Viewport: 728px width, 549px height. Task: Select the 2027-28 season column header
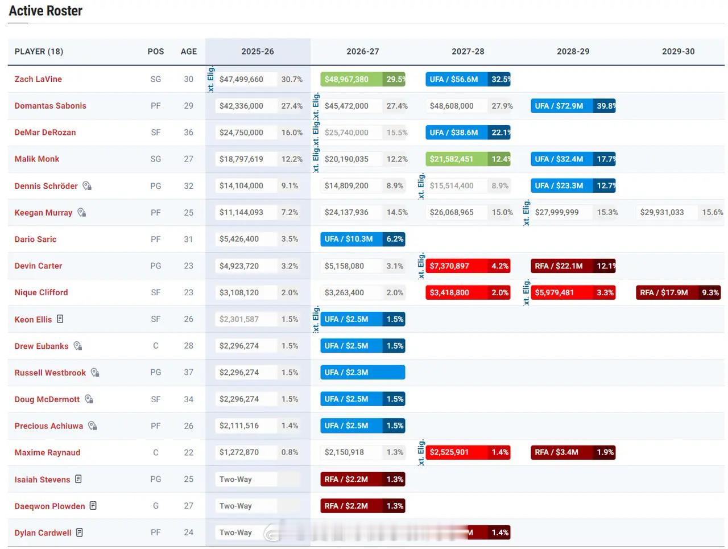point(468,51)
